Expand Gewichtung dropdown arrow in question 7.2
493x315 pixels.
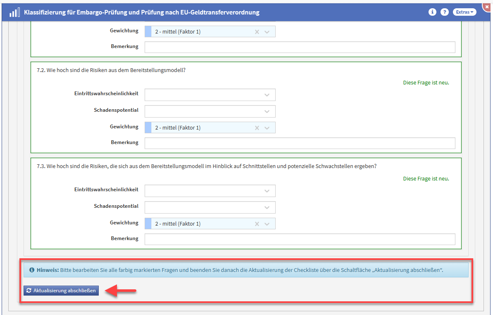pos(267,128)
